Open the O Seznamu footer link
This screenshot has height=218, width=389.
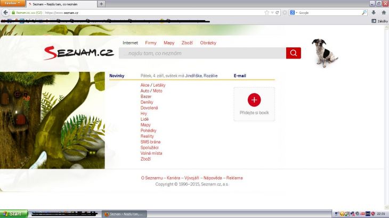tap(152, 178)
